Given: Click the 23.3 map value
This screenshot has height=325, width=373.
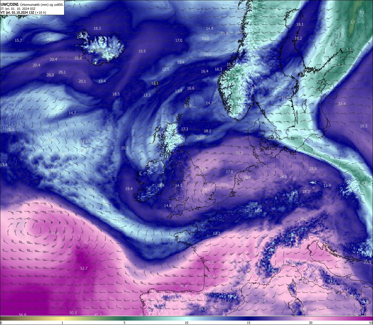Looking at the screenshot, I should point(306,192).
